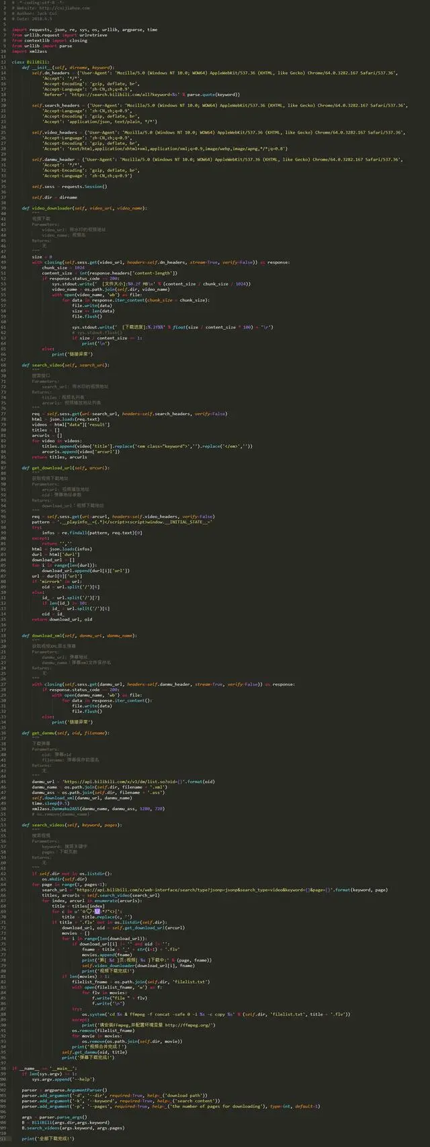This screenshot has height=1147, width=430.
Task: Click the "def download_xml" definition line
Action: (x=79, y=635)
